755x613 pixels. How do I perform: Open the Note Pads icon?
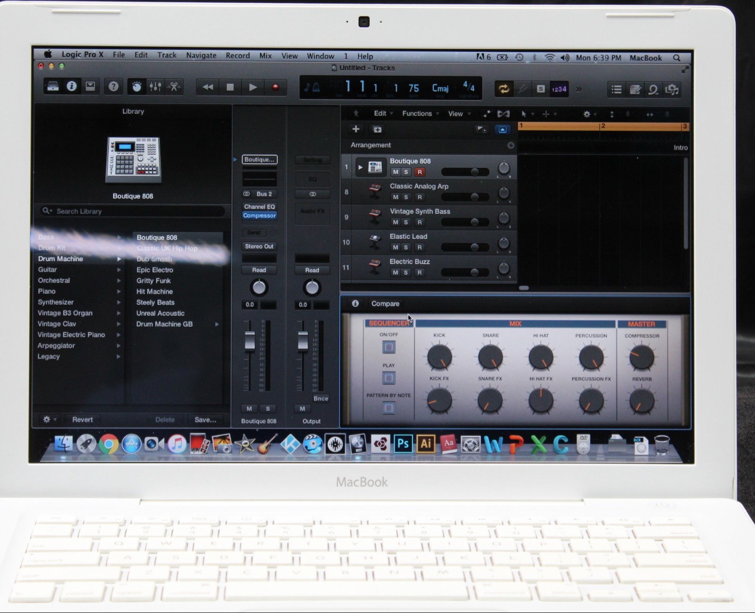(x=635, y=90)
